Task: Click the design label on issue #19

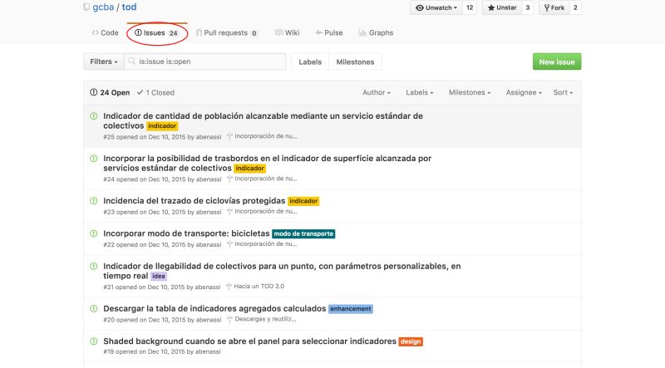Action: tap(411, 341)
